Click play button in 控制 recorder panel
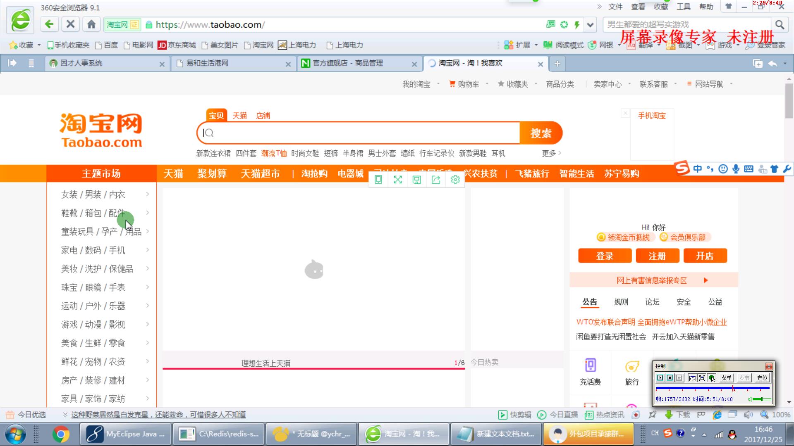This screenshot has height=446, width=794. (660, 378)
